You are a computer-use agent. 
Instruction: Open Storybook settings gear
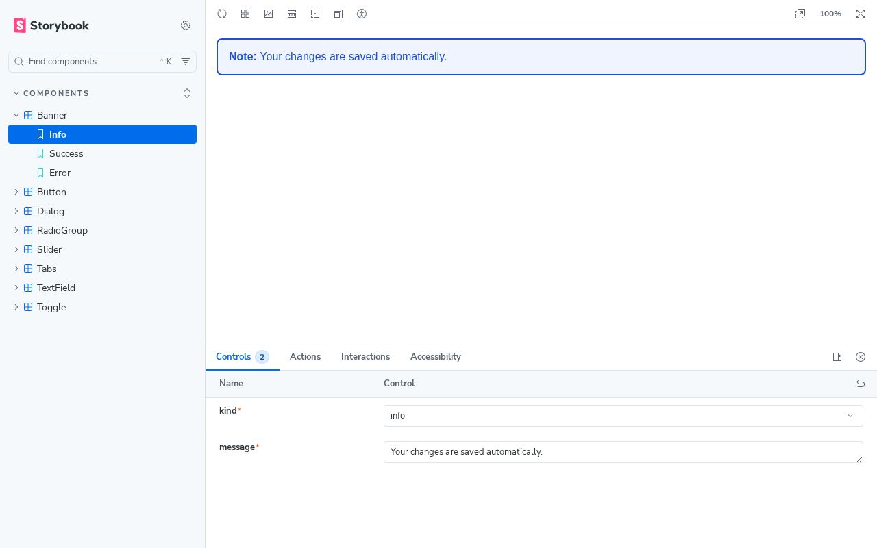click(186, 25)
